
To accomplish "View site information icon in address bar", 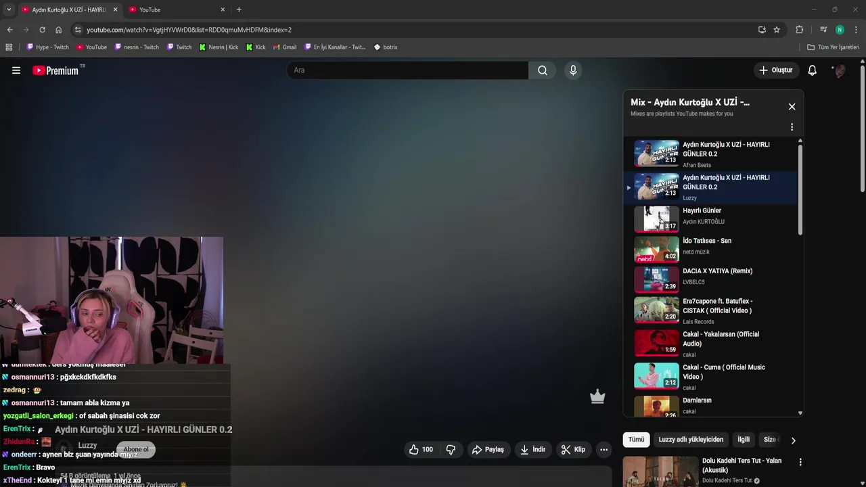I will (78, 30).
